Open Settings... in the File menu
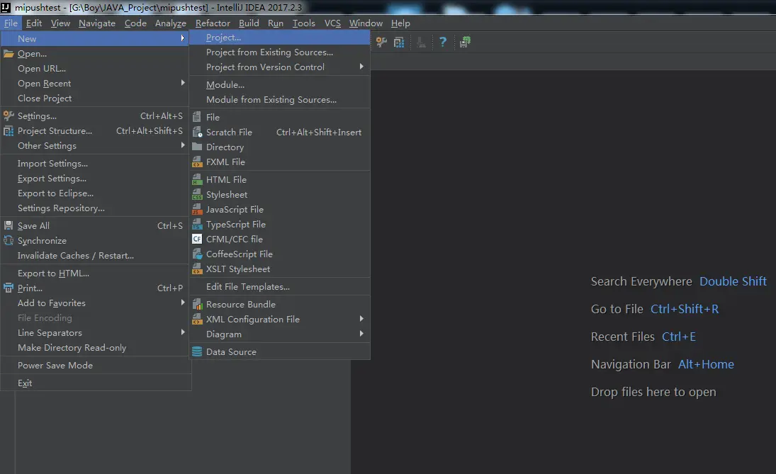This screenshot has width=776, height=474. pos(96,115)
